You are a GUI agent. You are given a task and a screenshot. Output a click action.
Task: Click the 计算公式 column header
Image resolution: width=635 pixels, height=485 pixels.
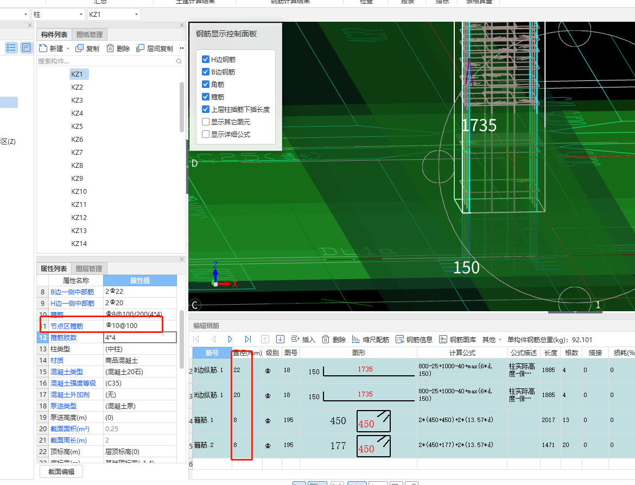click(x=462, y=352)
